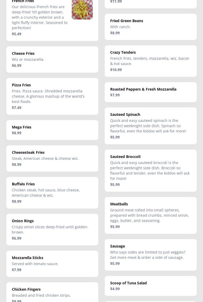Click the French Fries title text
The height and width of the screenshot is (302, 203).
coord(23,1)
